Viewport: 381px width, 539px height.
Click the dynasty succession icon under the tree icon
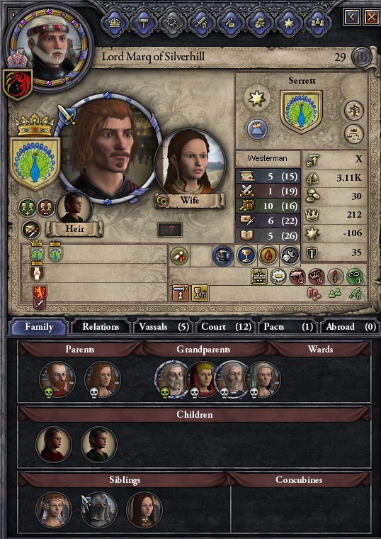click(x=353, y=134)
